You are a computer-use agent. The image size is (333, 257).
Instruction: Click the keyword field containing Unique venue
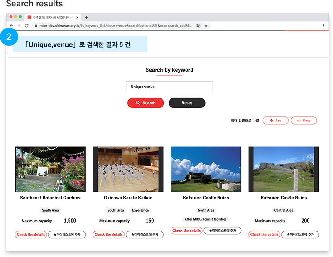(169, 87)
